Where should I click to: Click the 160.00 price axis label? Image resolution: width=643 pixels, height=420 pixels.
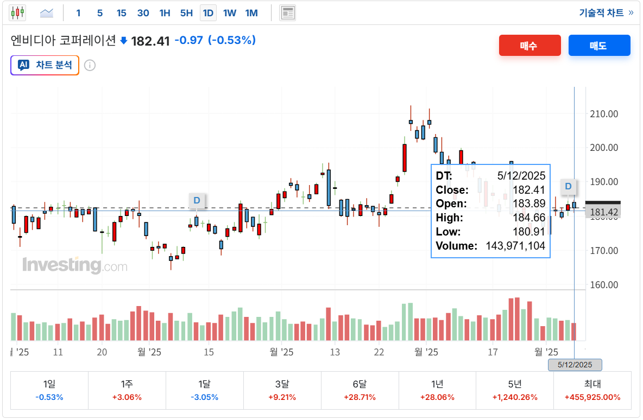coord(604,285)
